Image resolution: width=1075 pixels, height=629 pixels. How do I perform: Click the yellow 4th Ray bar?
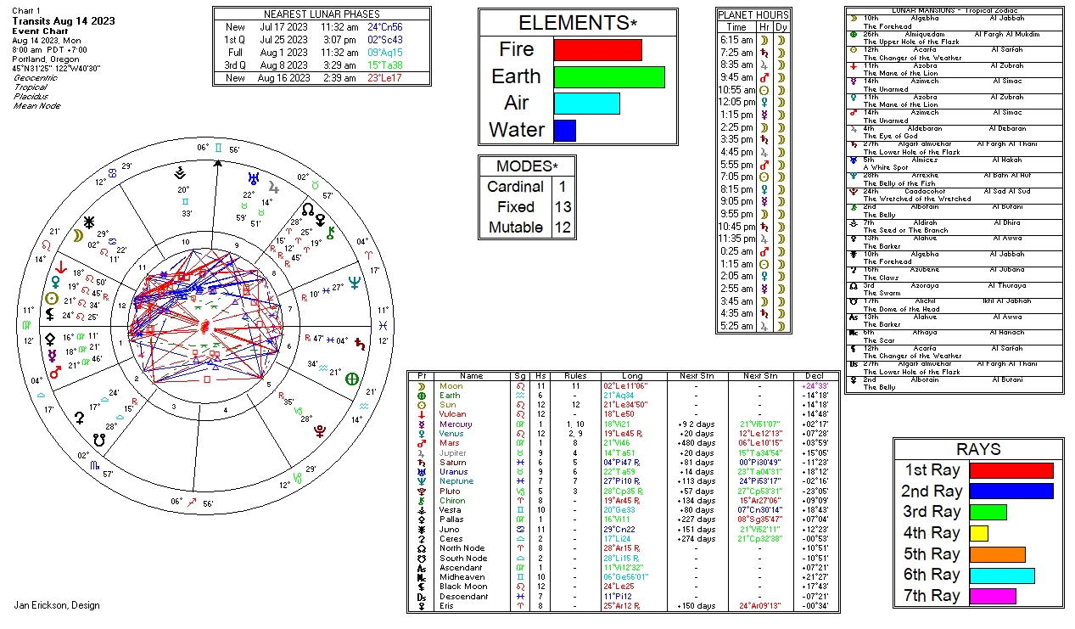(979, 533)
